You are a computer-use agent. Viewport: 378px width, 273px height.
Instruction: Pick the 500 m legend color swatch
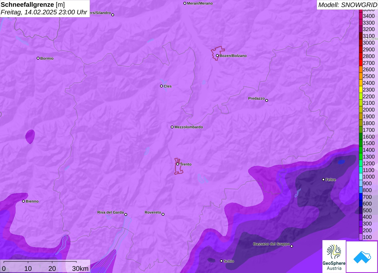coord(361,210)
